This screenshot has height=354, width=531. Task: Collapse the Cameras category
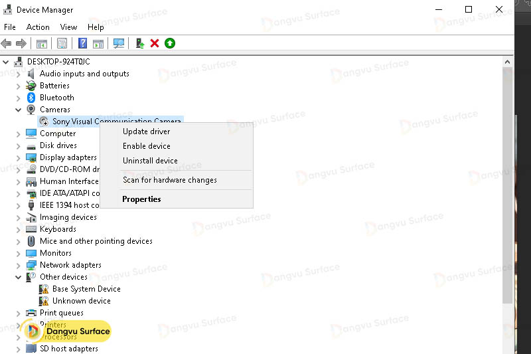(19, 110)
